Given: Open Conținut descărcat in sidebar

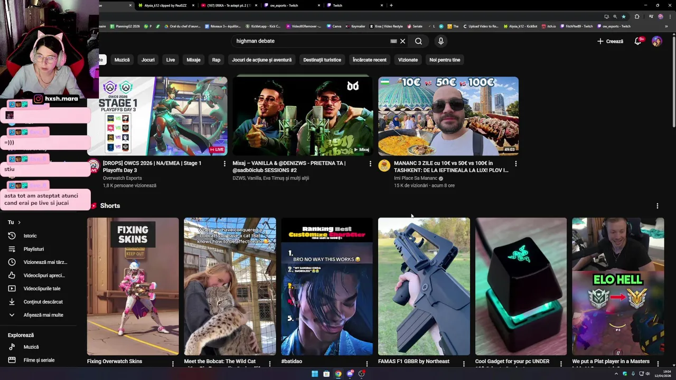Looking at the screenshot, I should [42, 302].
